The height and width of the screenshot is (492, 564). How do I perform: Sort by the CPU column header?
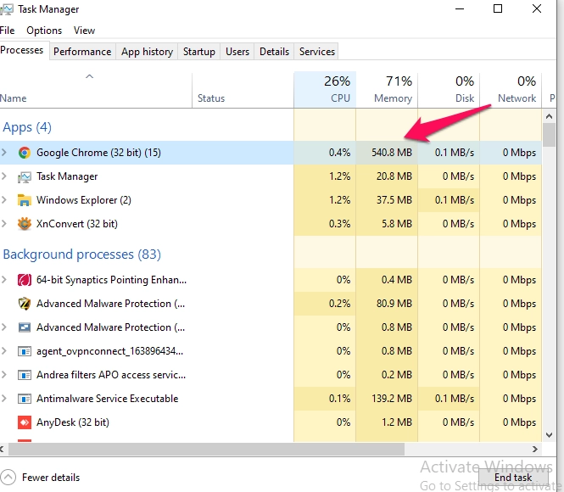[x=325, y=90]
